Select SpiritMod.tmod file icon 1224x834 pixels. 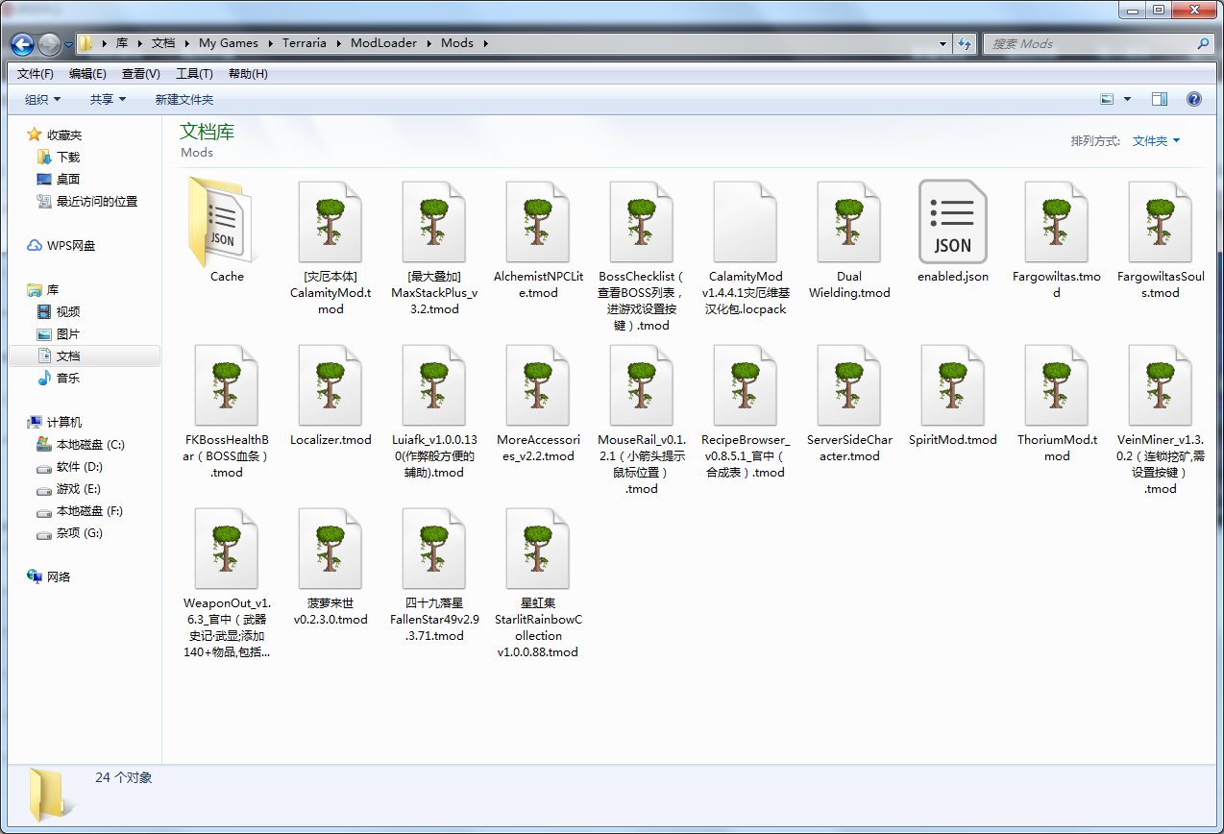click(x=953, y=385)
